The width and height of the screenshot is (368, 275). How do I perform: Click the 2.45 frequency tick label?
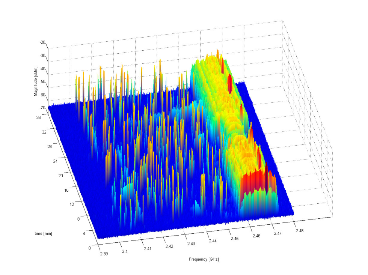coord(235,239)
